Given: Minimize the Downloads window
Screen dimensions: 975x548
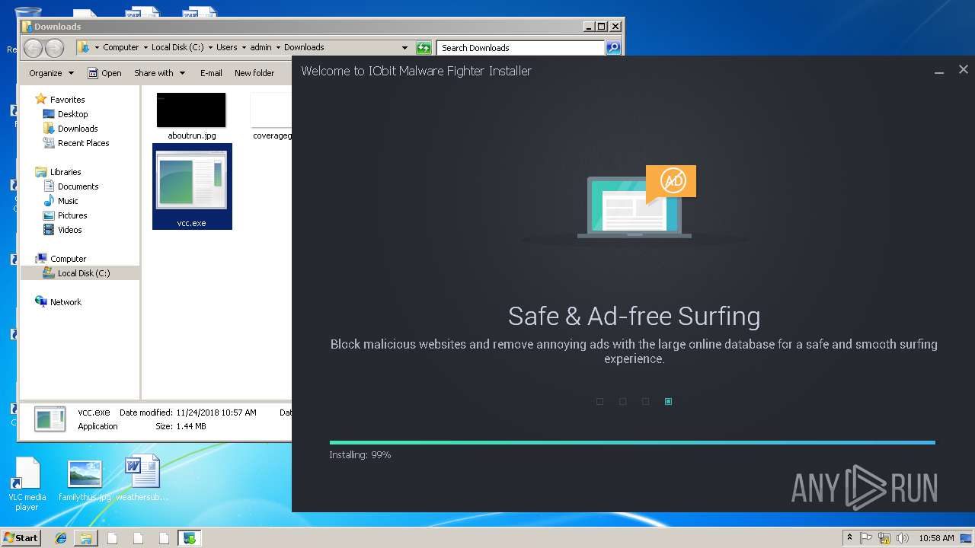Looking at the screenshot, I should tap(589, 27).
